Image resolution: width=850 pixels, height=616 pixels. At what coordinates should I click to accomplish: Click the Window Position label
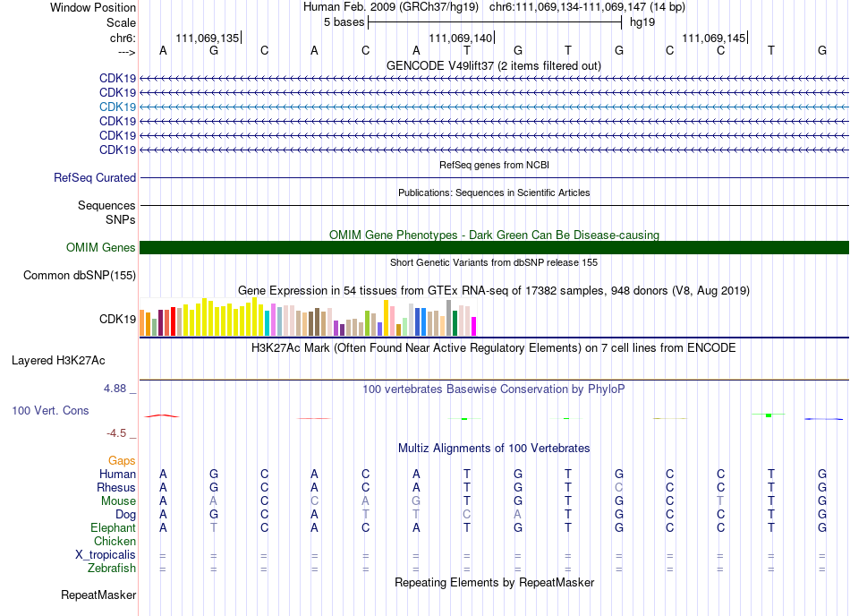[93, 7]
